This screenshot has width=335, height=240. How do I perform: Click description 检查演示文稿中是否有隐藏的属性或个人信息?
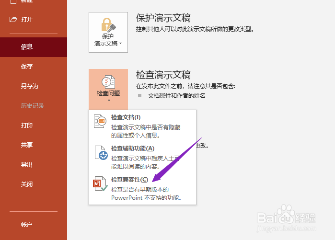point(146,131)
